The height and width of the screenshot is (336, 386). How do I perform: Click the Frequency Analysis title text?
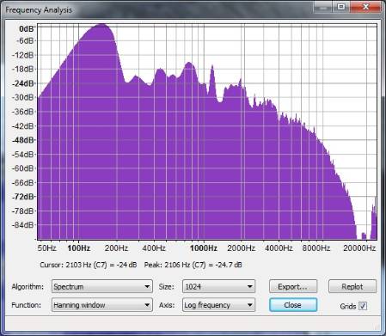pyautogui.click(x=39, y=10)
